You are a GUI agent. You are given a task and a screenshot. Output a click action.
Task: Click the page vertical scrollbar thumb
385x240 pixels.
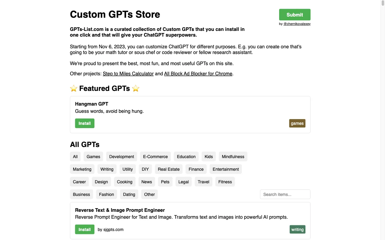[383, 3]
